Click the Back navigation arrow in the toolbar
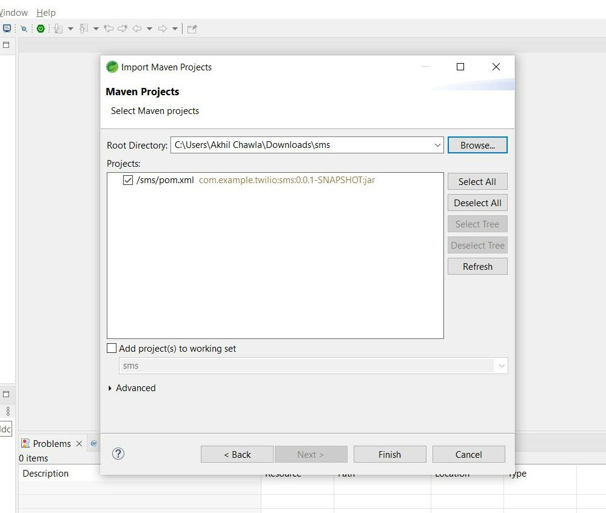Screen dimensions: 606x513 (136, 28)
